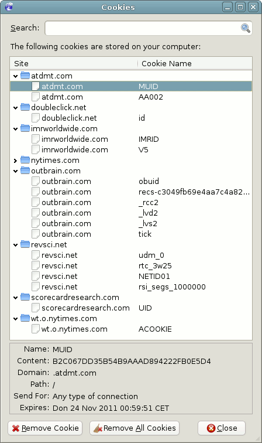Image resolution: width=262 pixels, height=443 pixels.
Task: Click the outbrain.com folder icon
Action: coord(25,171)
